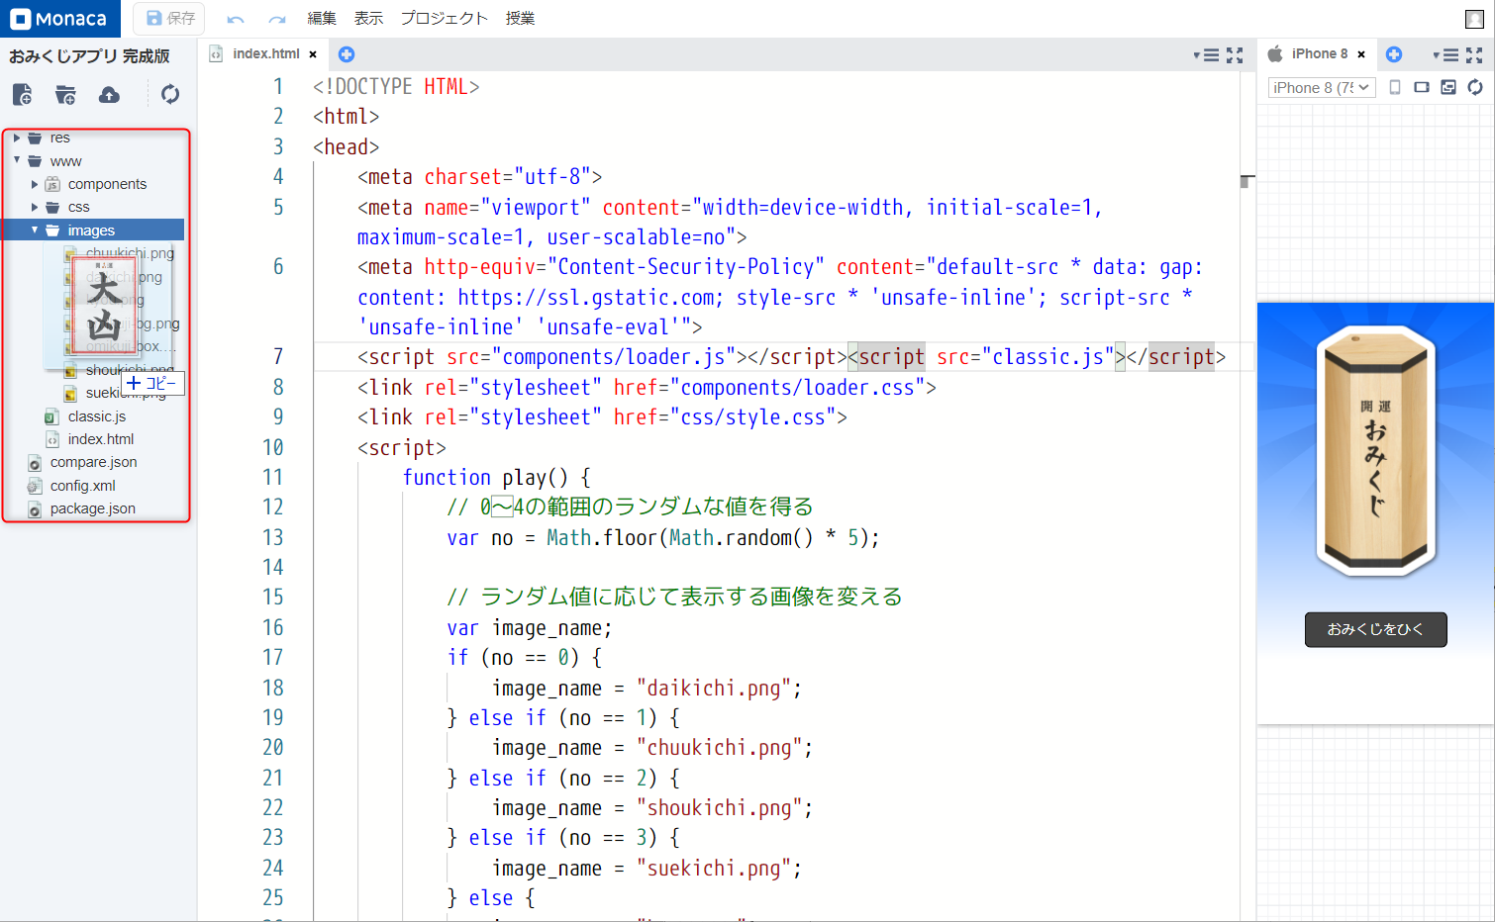Open the iPhone 8 device size dropdown
1495x922 pixels.
[x=1321, y=87]
